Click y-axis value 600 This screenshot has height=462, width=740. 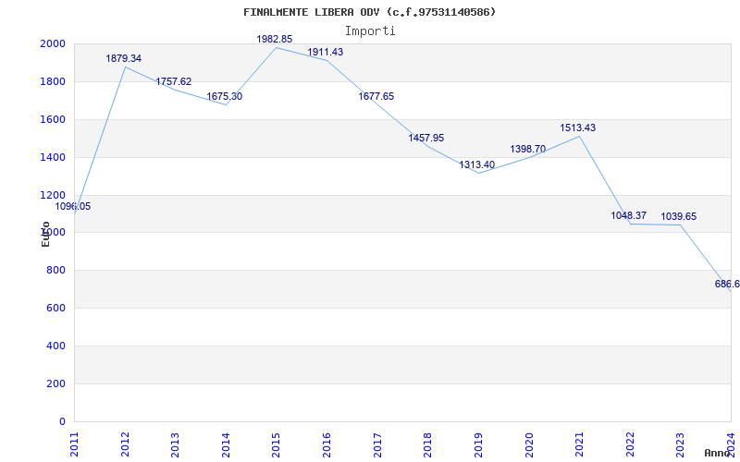(x=56, y=309)
